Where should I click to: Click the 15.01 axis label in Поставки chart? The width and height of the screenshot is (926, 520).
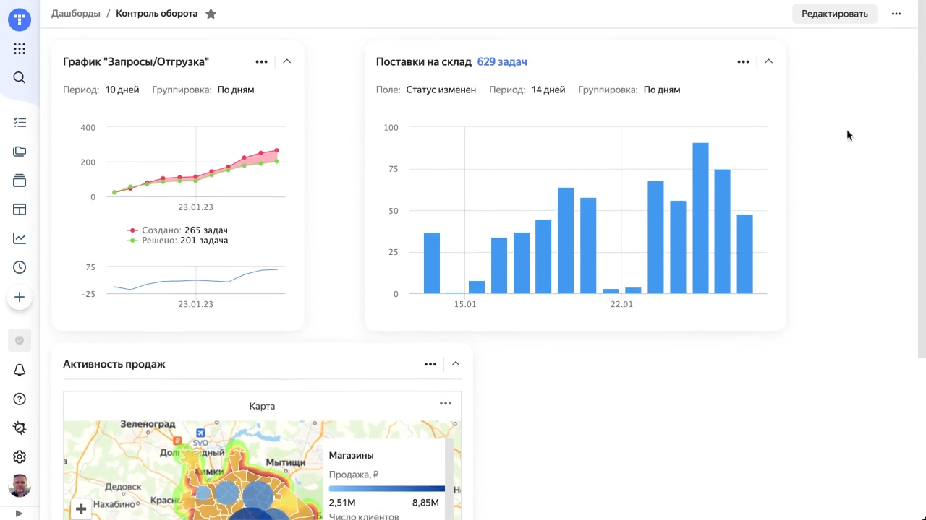tap(465, 304)
